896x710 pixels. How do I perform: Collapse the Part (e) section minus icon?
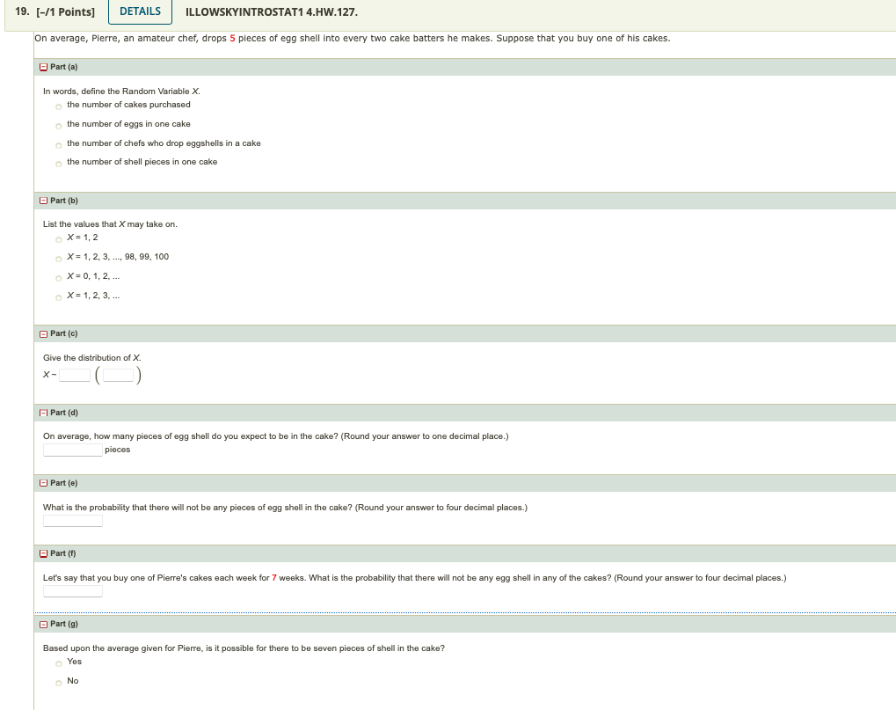pyautogui.click(x=42, y=482)
